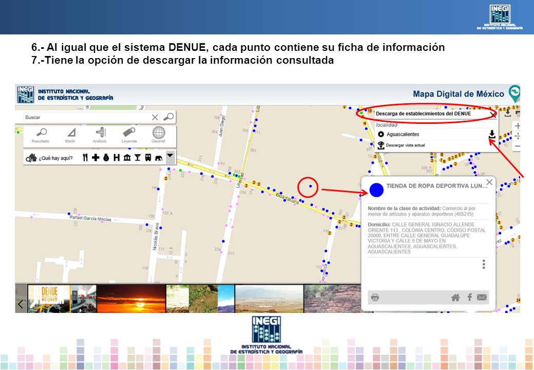
Task: Select the bus transport category icon
Action: [x=148, y=157]
